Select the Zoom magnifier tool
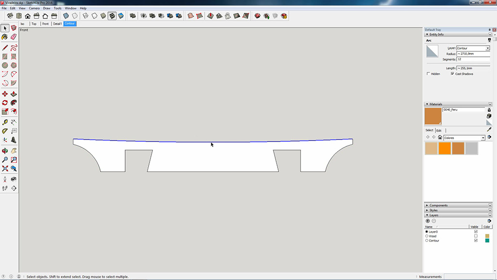This screenshot has width=497, height=280. (x=5, y=159)
